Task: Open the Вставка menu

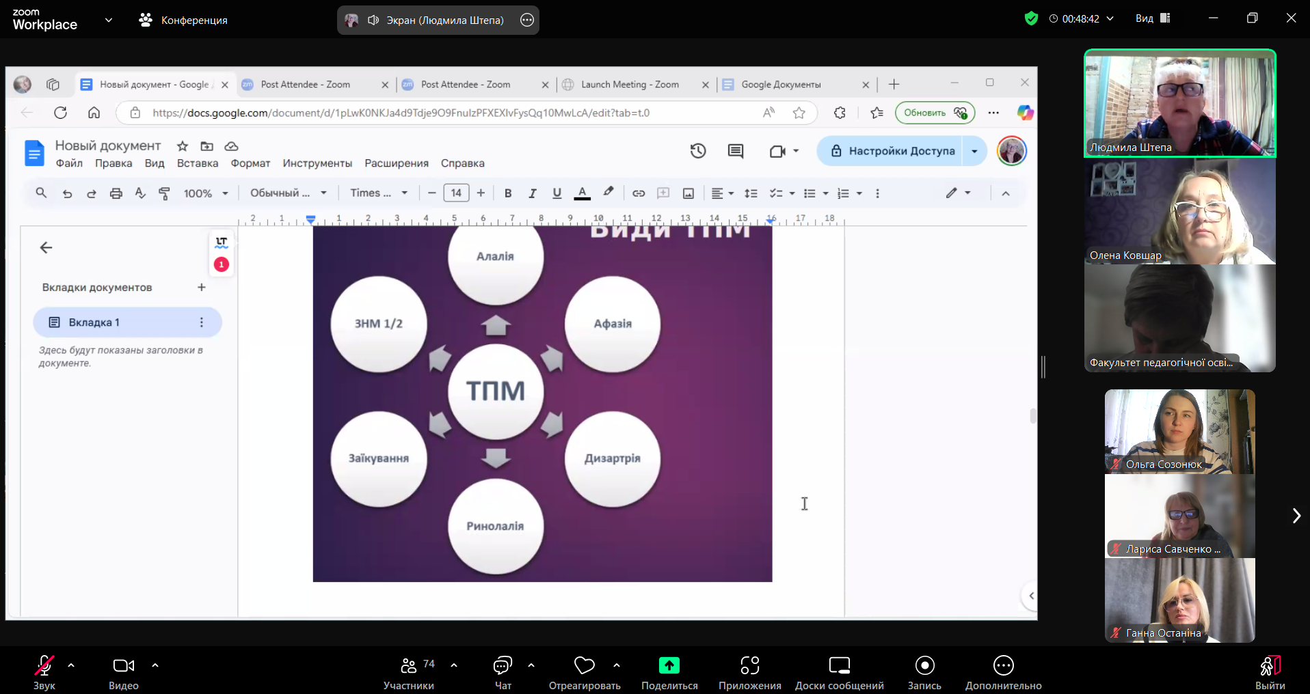Action: [197, 163]
